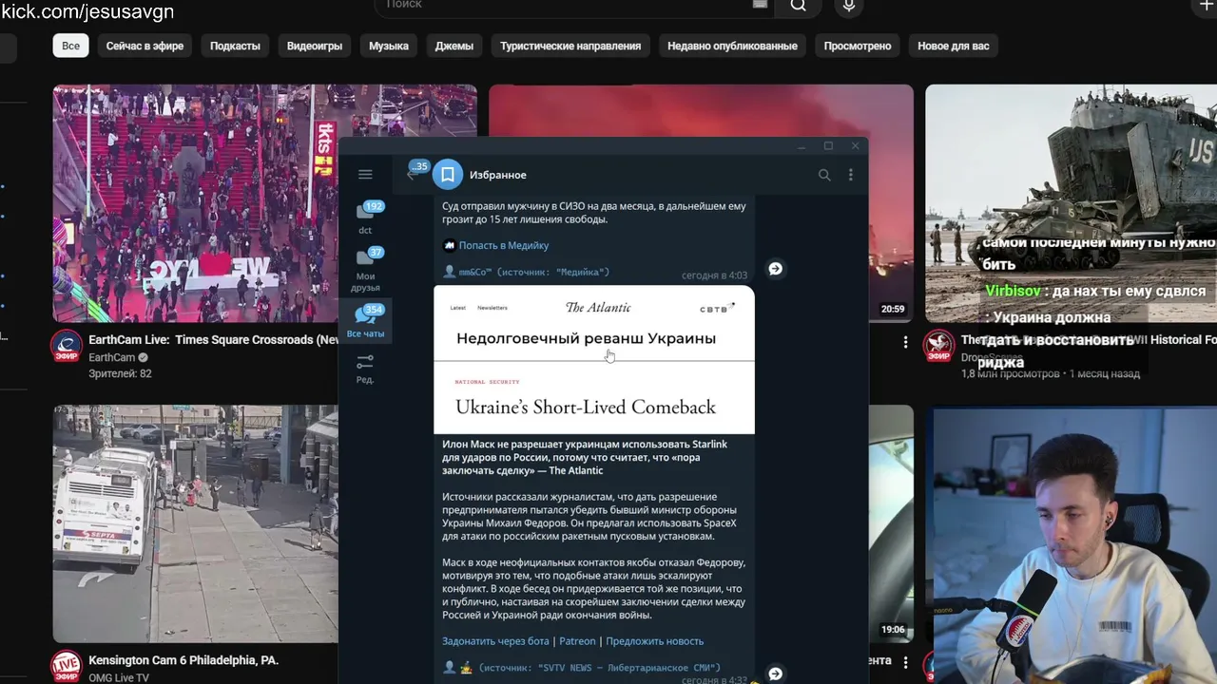Open the Мои друзья folder in Telegram
Screen dimensions: 1217x684
click(x=365, y=270)
